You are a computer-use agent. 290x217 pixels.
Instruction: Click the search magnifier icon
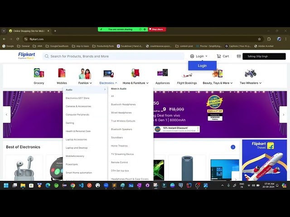point(47,56)
